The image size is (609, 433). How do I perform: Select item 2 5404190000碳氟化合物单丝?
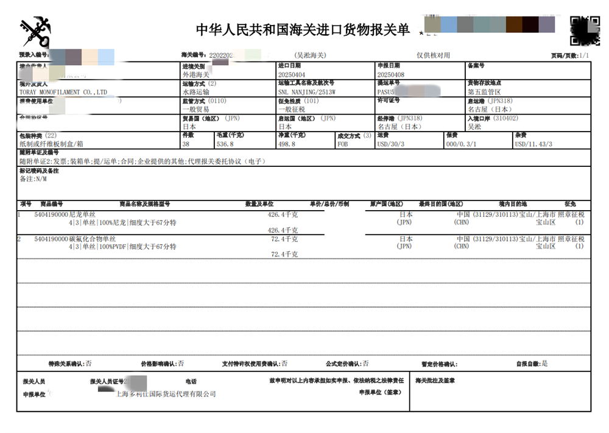[x=75, y=239]
